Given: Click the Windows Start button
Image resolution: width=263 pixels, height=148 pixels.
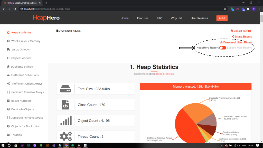Looking at the screenshot, I should pos(3,145).
